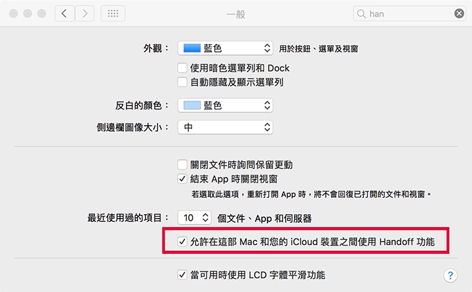Image resolution: width=472 pixels, height=292 pixels.
Task: Open the 反白的顏色 highlight color dropdown
Action: (225, 105)
